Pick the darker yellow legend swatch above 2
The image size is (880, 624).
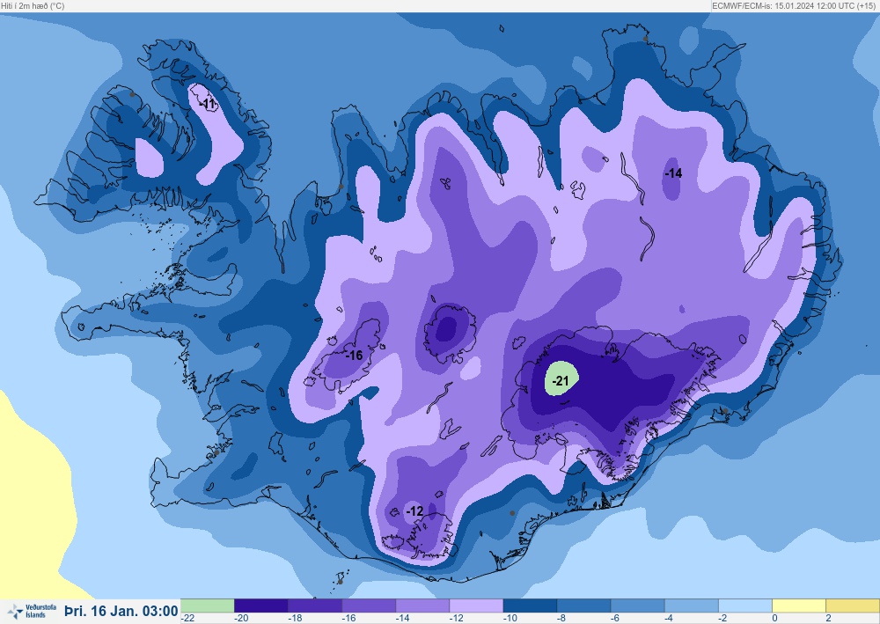[853, 606]
